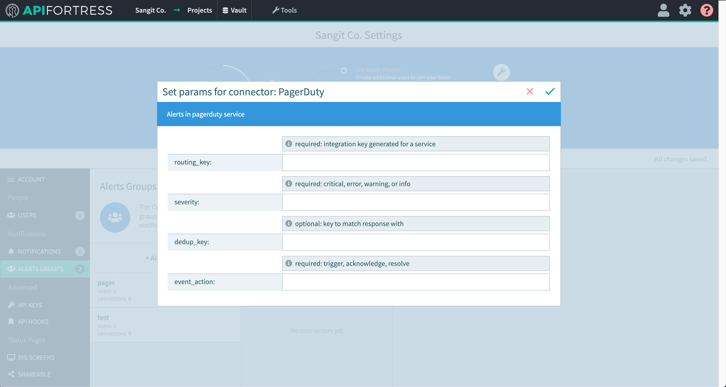Click the 'All changes saved.' status text
726x387 pixels.
(681, 159)
